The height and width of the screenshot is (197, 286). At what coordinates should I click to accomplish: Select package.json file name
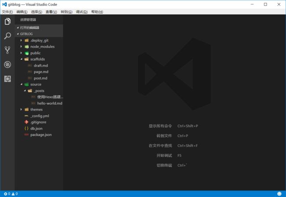tap(41, 135)
